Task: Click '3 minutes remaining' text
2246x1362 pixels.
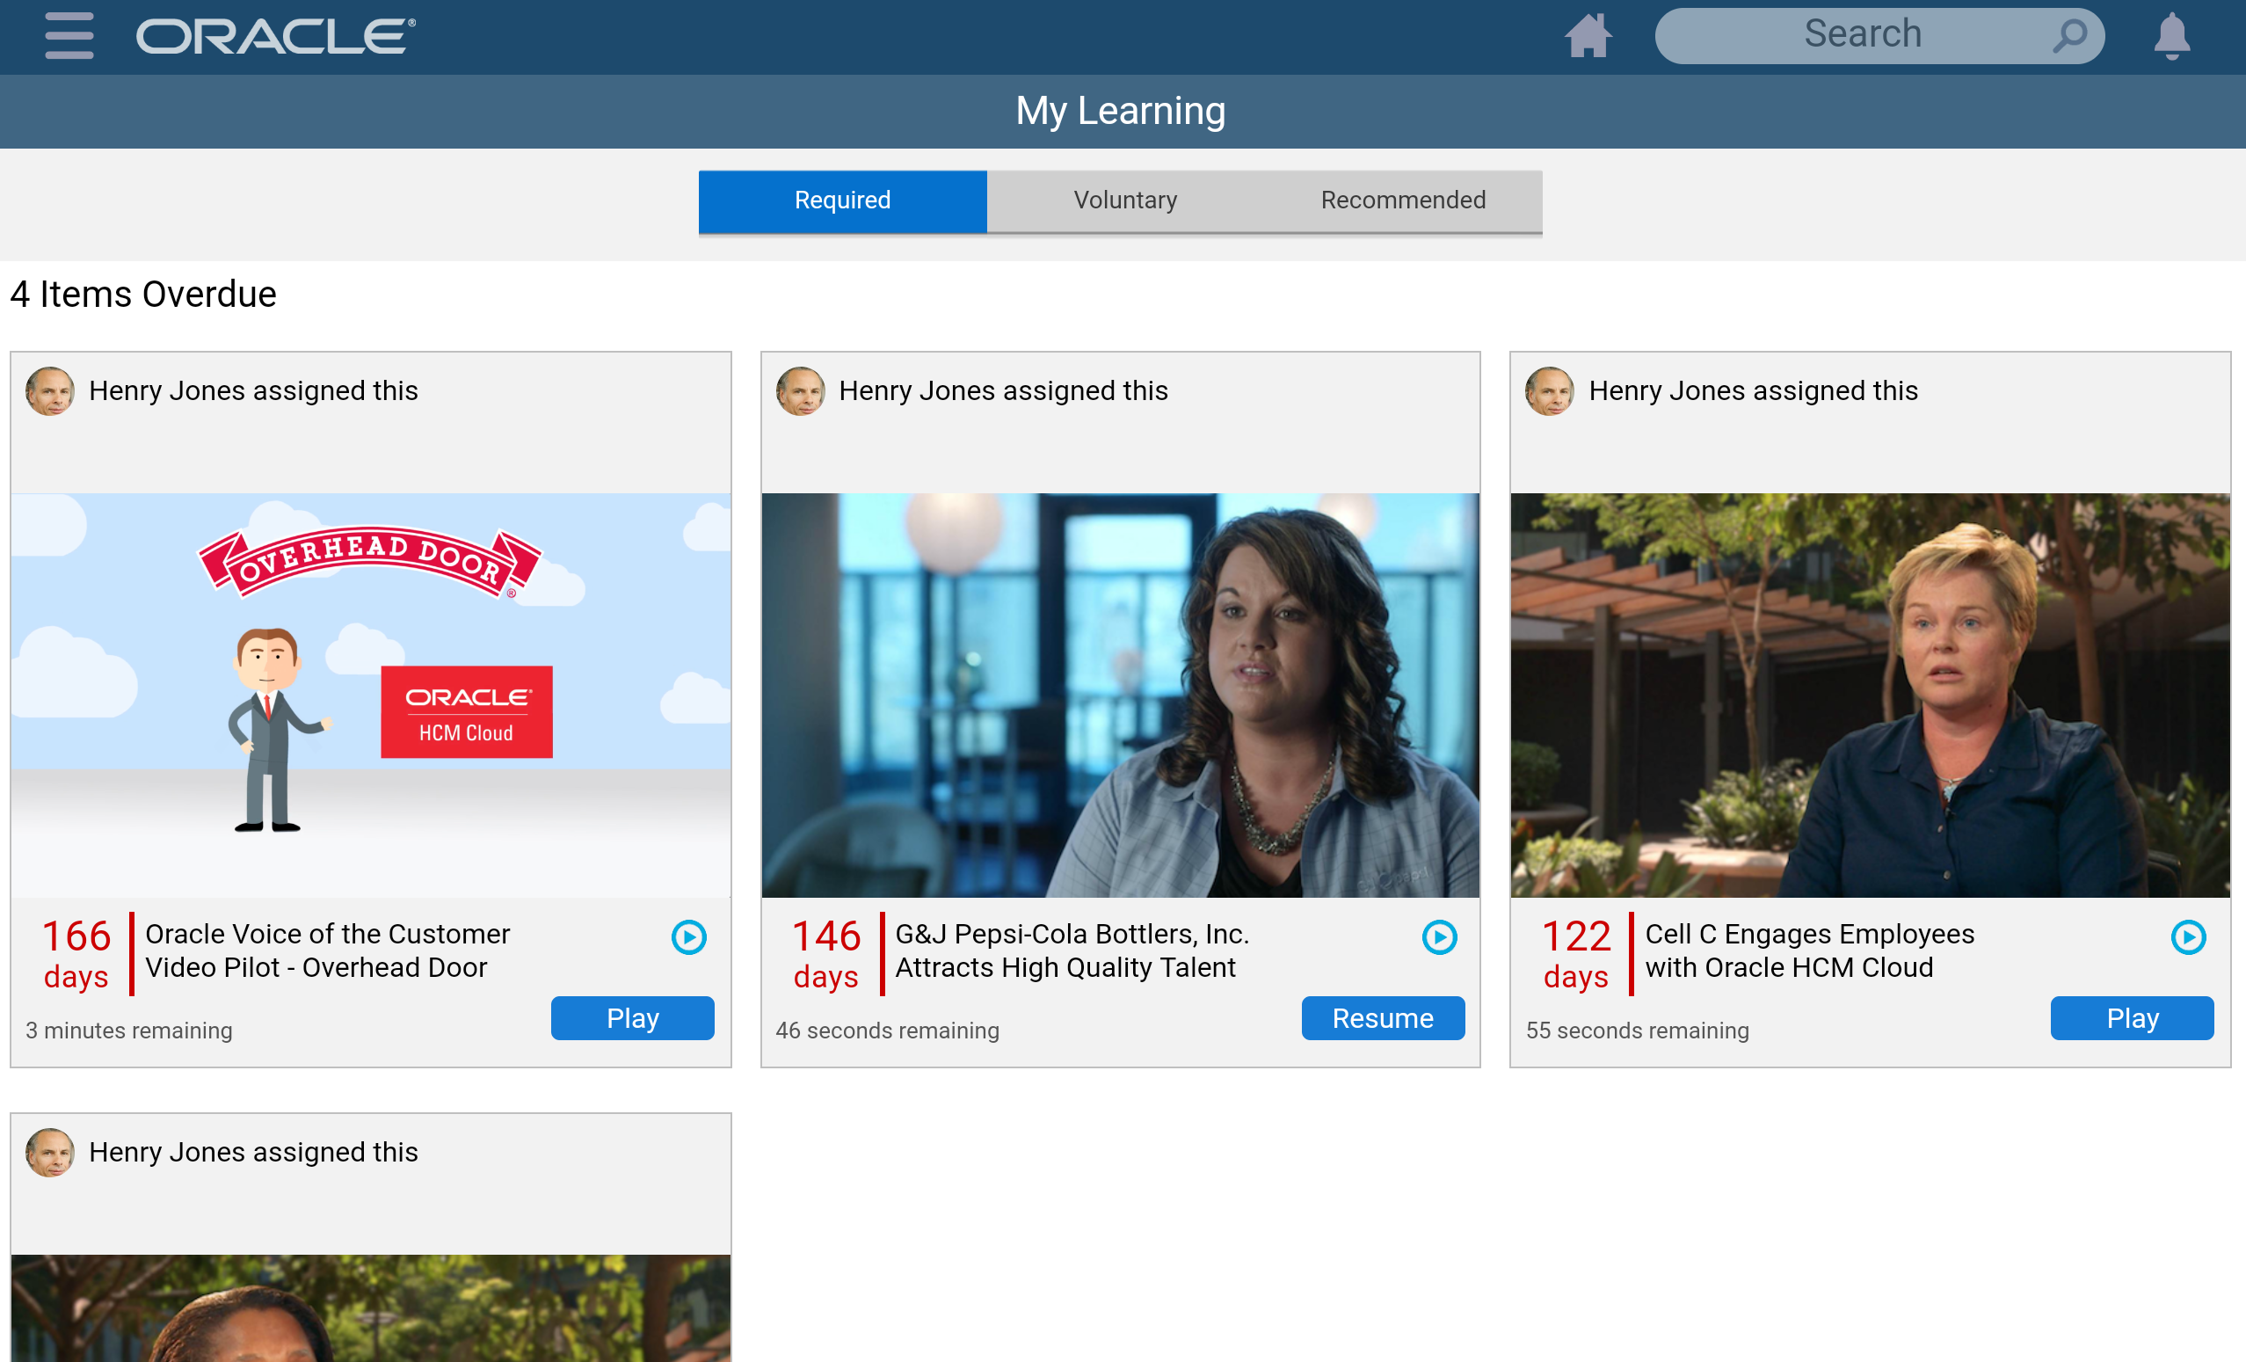Action: point(129,1031)
